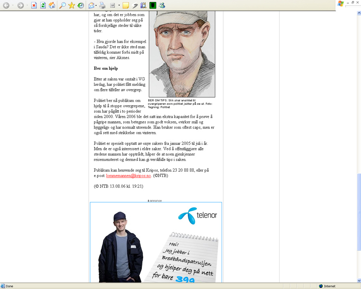Open the Mail envelope icon
The height and width of the screenshot is (289, 361).
[x=91, y=5]
